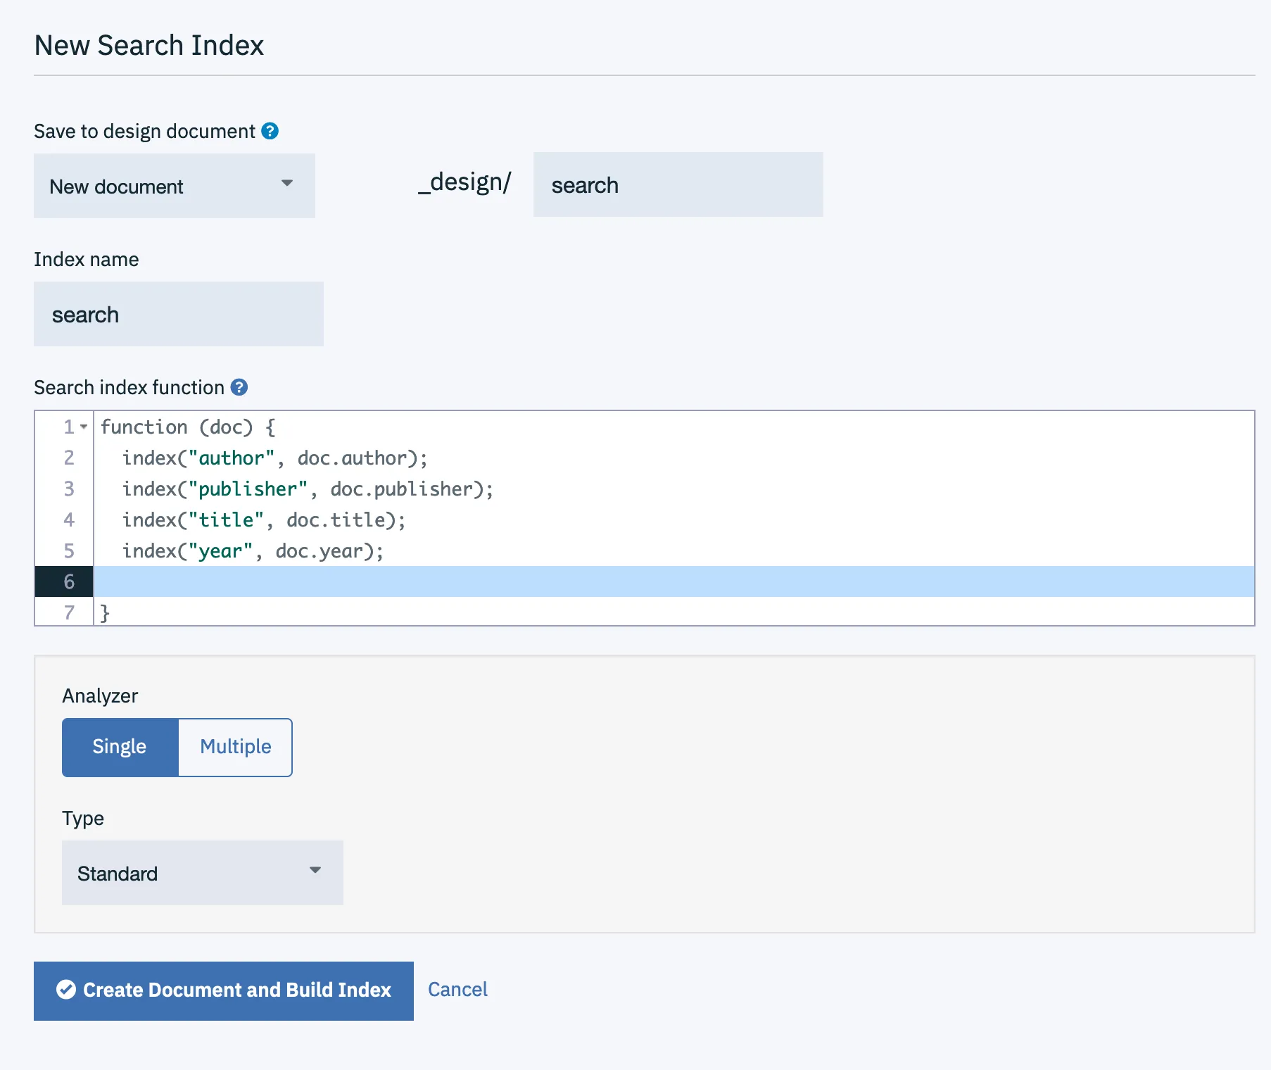Image resolution: width=1271 pixels, height=1070 pixels.
Task: Open help icon beside Save to design document
Action: coord(270,131)
